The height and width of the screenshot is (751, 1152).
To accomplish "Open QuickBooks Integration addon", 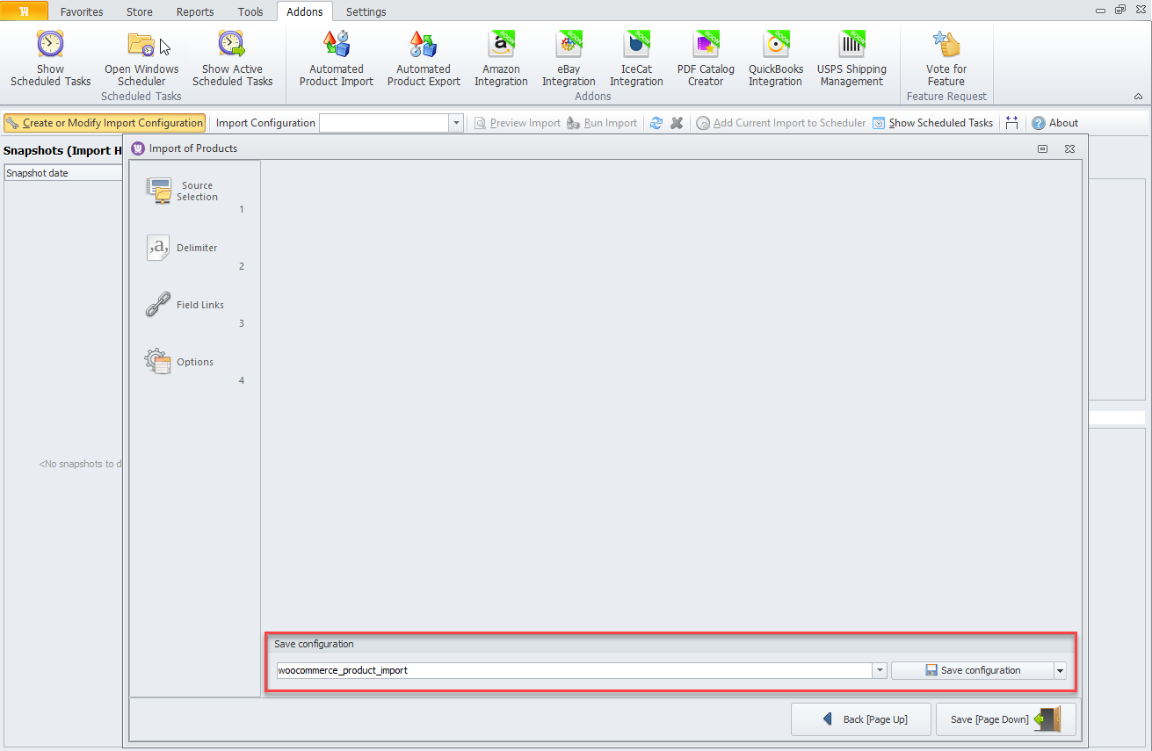I will [x=775, y=58].
